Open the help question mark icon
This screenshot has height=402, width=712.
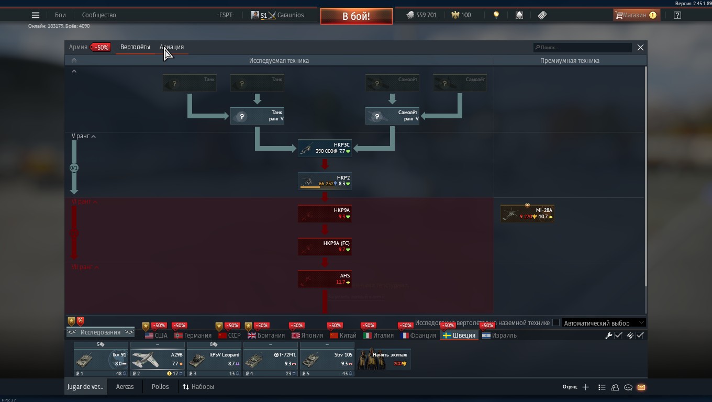pyautogui.click(x=677, y=15)
